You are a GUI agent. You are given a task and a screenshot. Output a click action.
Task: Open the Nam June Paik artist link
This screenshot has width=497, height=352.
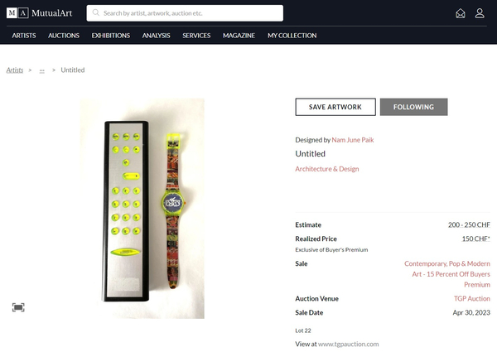click(x=353, y=140)
